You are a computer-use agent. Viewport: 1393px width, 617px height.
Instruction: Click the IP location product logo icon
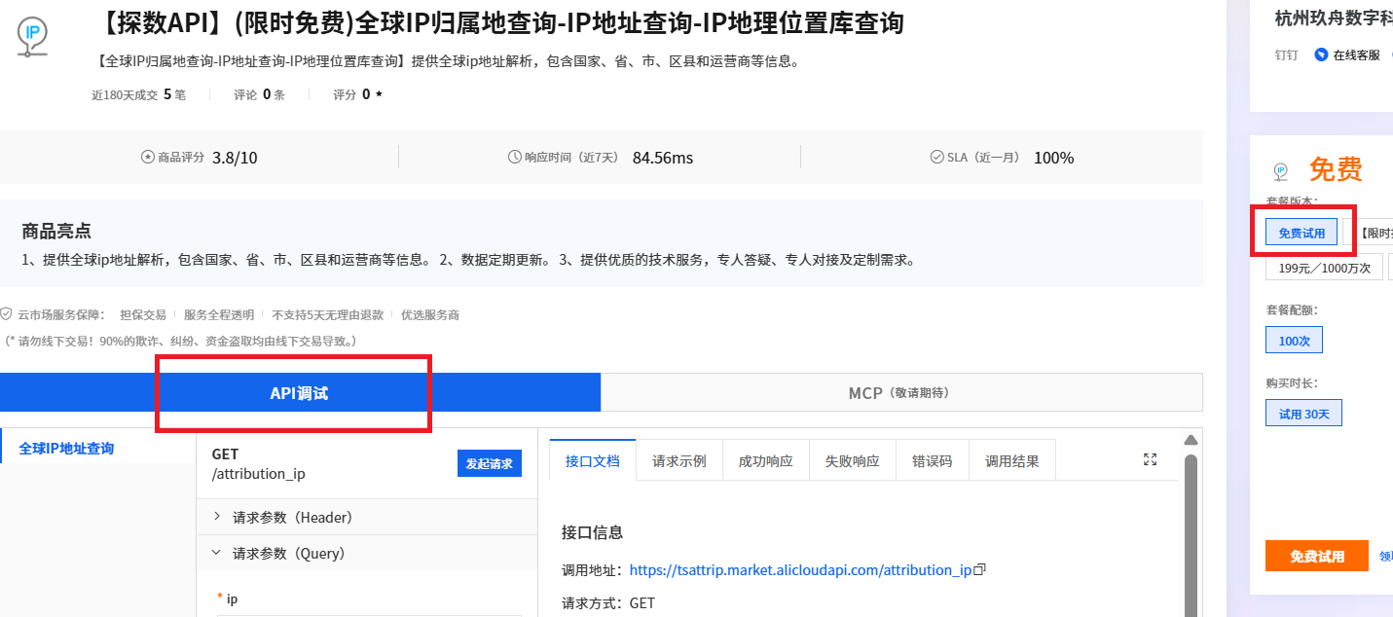point(32,35)
